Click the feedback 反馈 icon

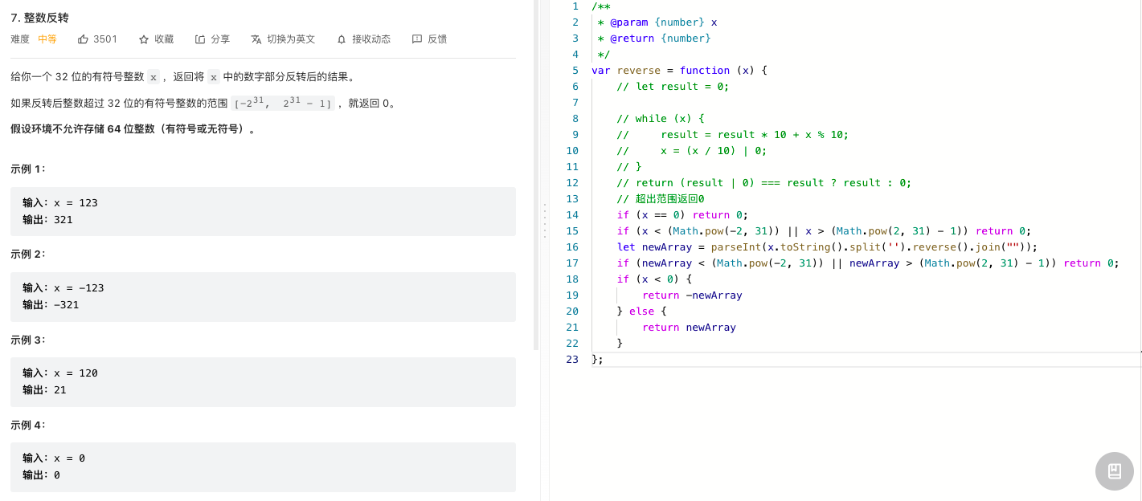pos(417,39)
